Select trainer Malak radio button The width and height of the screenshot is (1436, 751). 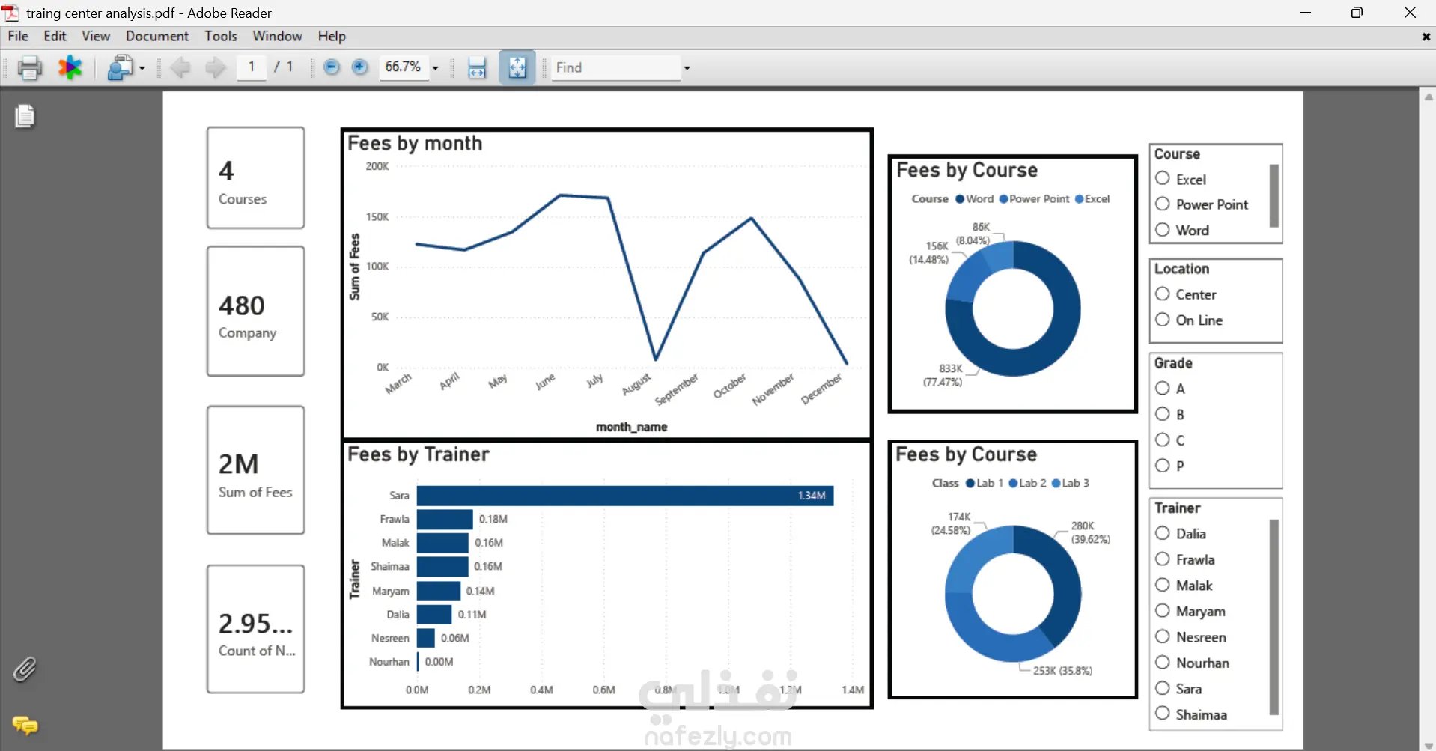[x=1163, y=585]
